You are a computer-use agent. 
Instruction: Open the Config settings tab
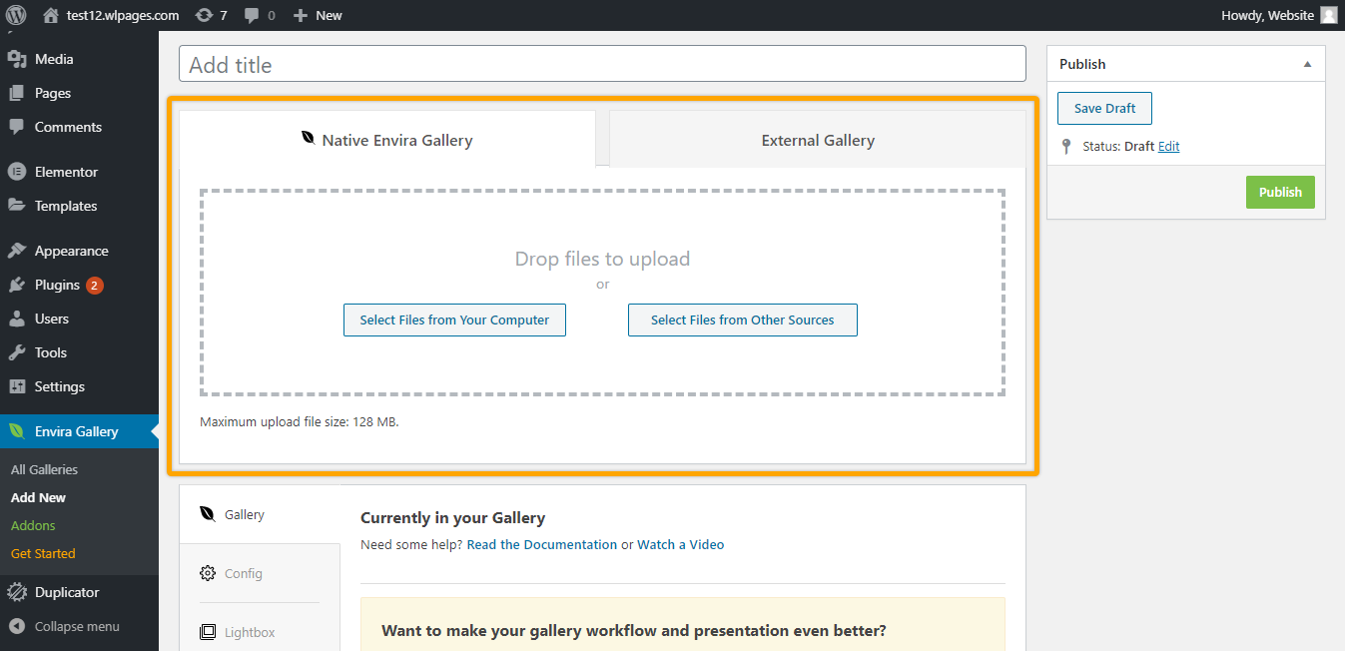tap(261, 573)
